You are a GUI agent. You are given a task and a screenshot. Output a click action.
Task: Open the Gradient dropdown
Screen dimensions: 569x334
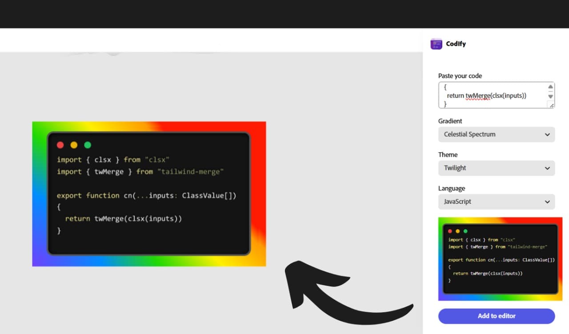click(497, 135)
